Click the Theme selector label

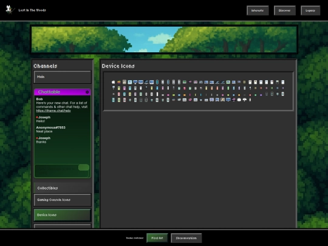pos(135,238)
